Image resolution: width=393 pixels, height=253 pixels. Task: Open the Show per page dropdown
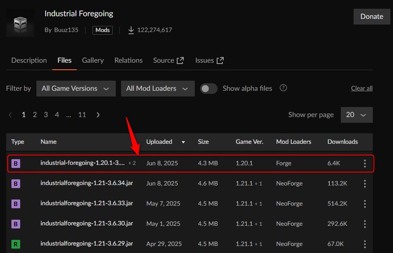coord(357,115)
